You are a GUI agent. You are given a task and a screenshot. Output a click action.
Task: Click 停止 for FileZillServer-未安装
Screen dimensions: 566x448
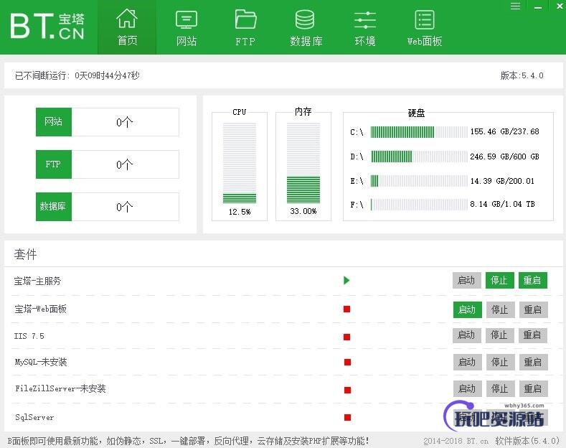click(x=500, y=388)
